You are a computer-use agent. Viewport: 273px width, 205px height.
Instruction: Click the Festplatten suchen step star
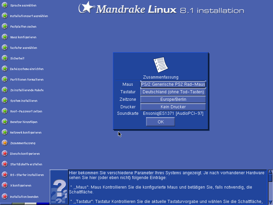click(x=5, y=27)
